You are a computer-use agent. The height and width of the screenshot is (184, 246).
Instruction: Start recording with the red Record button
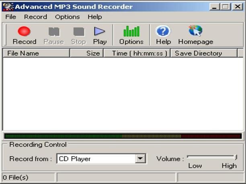coord(24,35)
